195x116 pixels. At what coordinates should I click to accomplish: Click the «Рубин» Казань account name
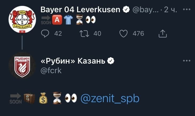pyautogui.click(x=73, y=61)
